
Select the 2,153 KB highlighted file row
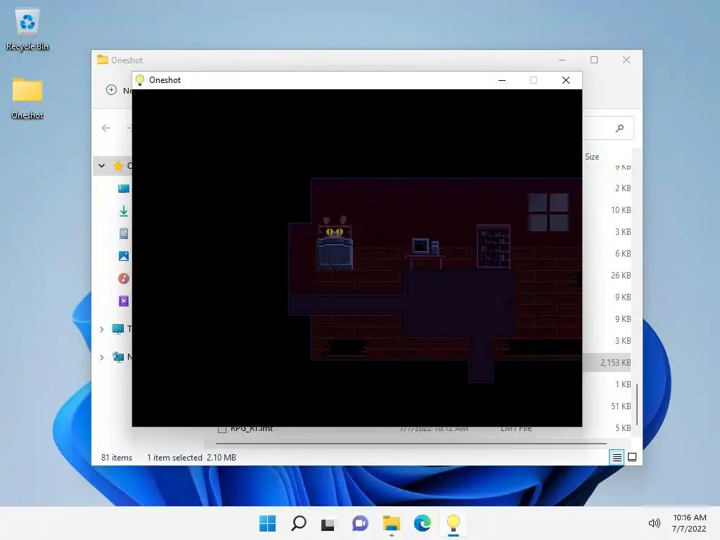click(x=607, y=363)
